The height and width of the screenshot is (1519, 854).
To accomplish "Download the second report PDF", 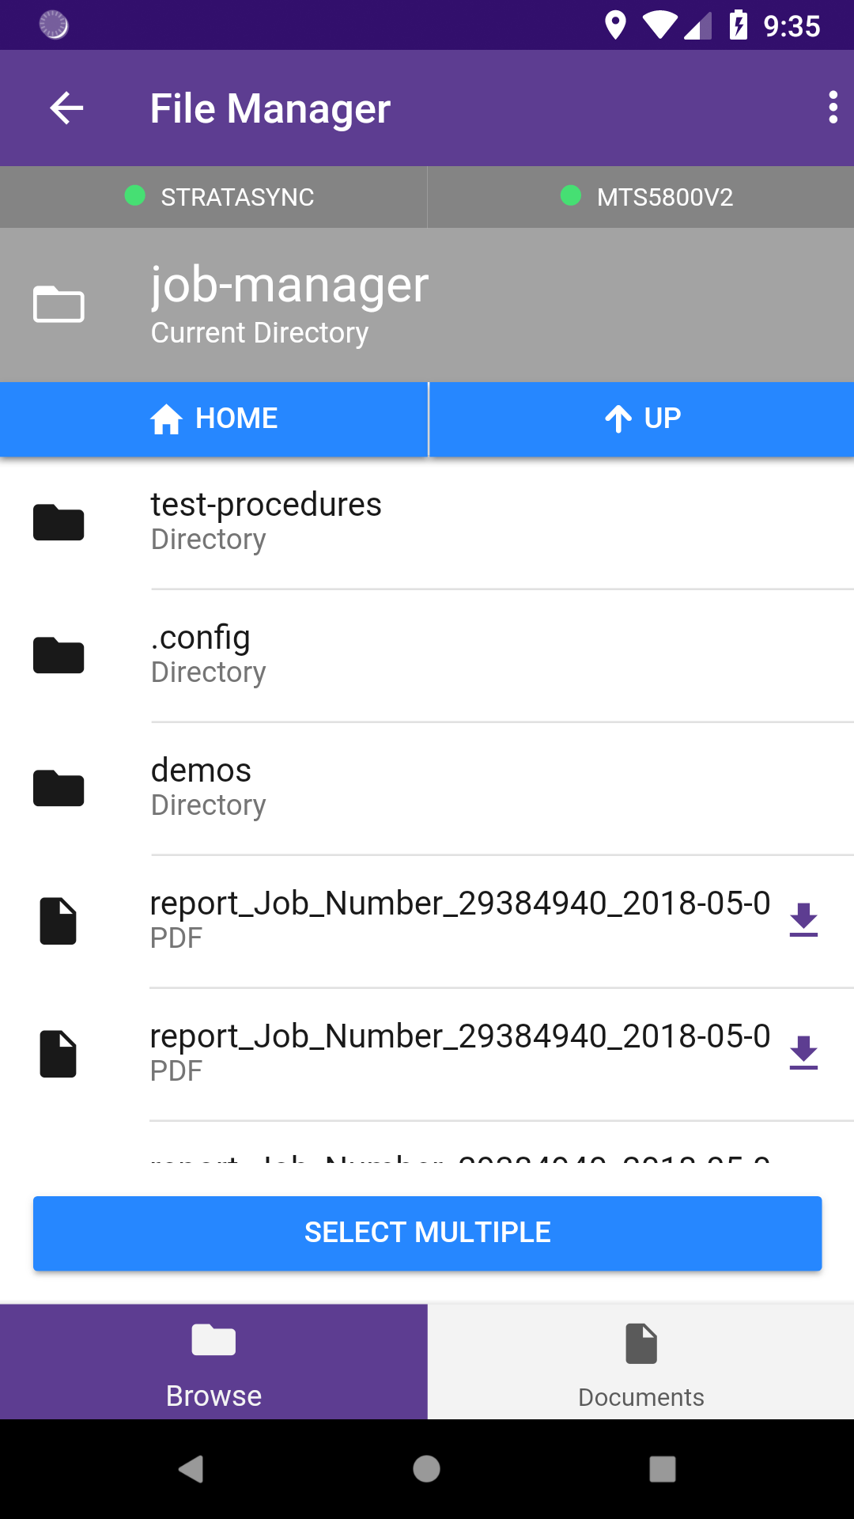I will (x=803, y=1053).
